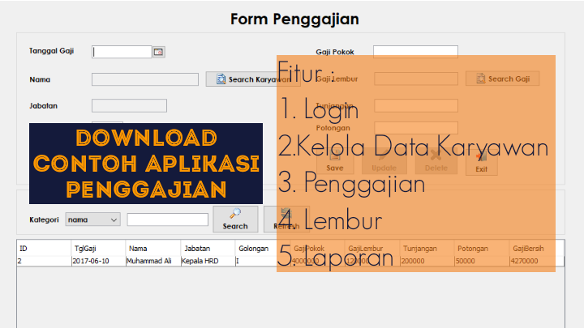Click the Jabatan input field
The width and height of the screenshot is (584, 328).
(129, 105)
